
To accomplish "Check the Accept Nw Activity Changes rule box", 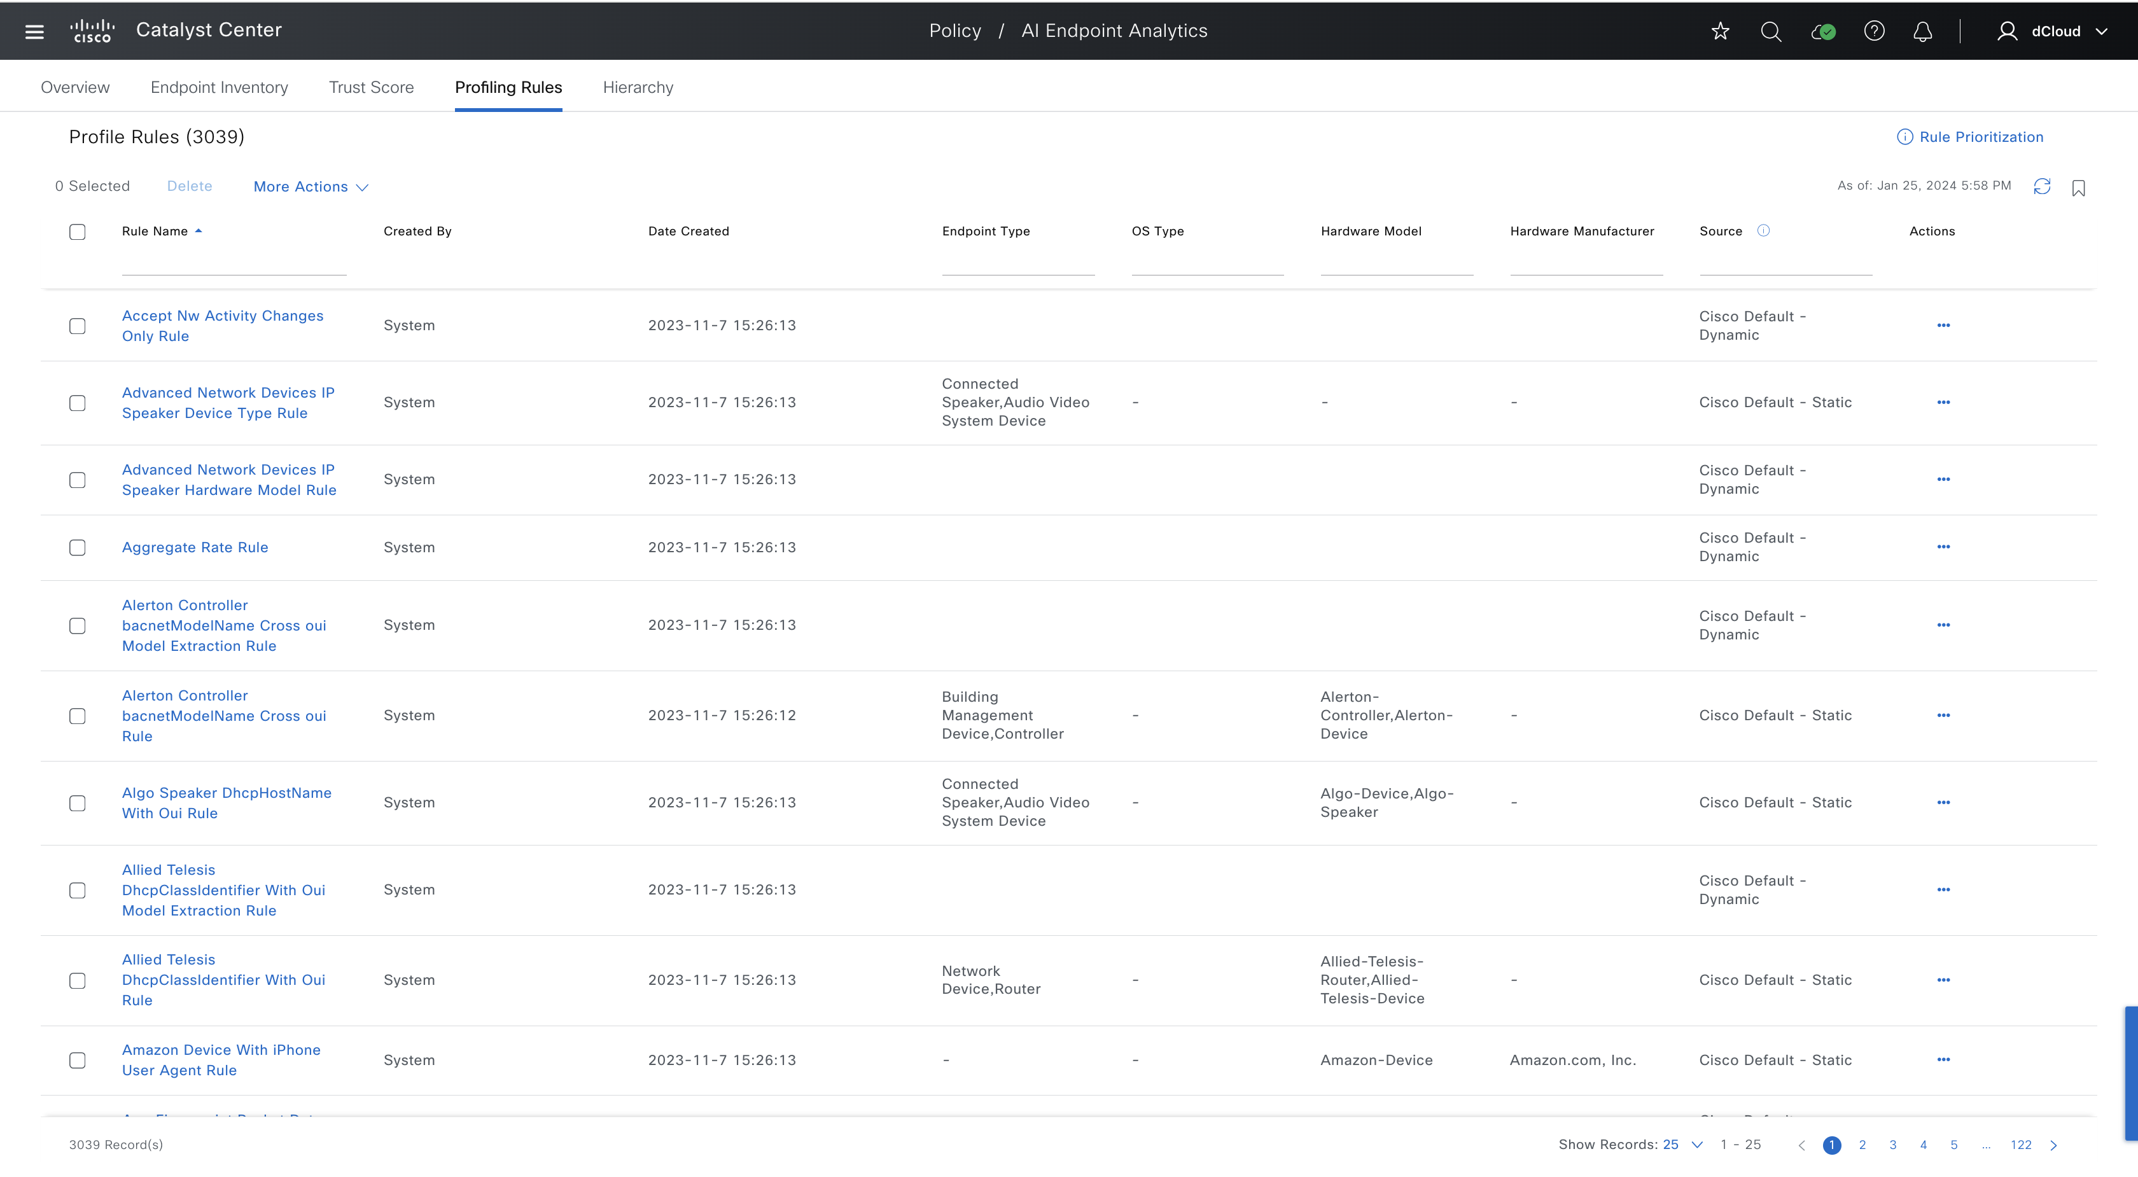I will point(77,326).
